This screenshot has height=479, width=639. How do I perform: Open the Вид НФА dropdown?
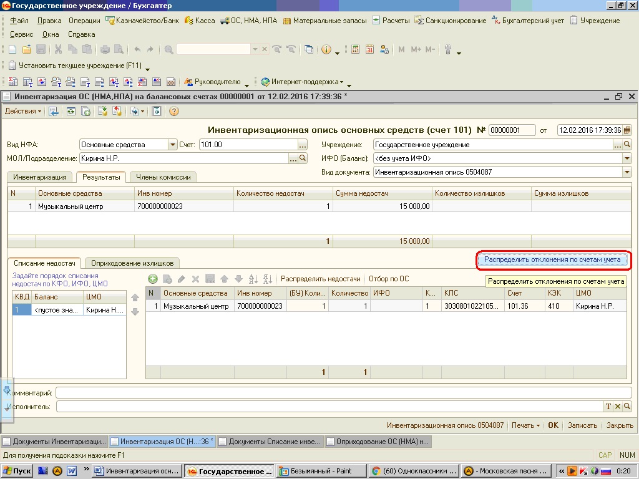173,145
